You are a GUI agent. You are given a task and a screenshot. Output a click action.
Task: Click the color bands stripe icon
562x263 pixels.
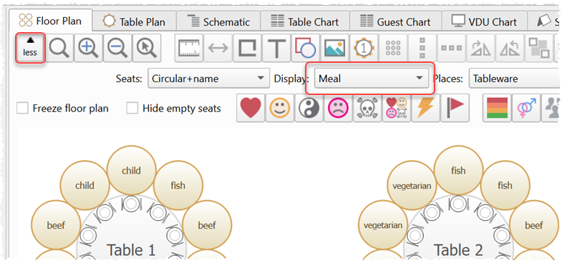497,108
